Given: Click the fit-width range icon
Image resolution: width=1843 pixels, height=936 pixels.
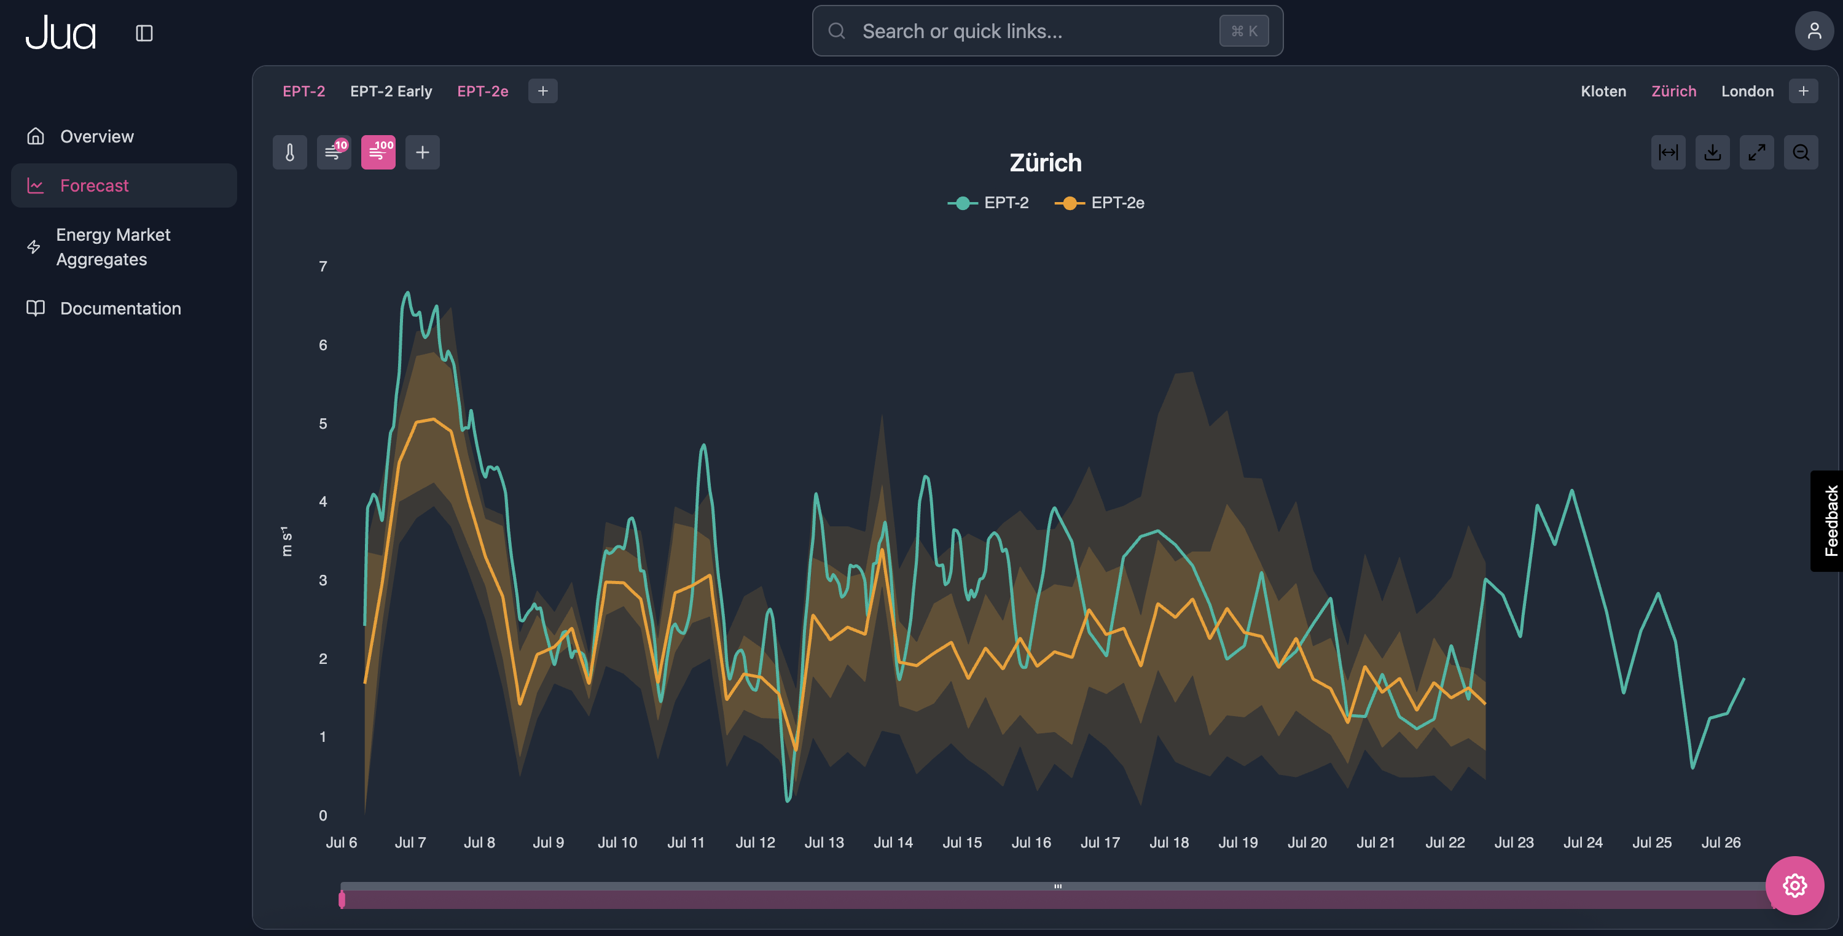Looking at the screenshot, I should click(x=1668, y=152).
